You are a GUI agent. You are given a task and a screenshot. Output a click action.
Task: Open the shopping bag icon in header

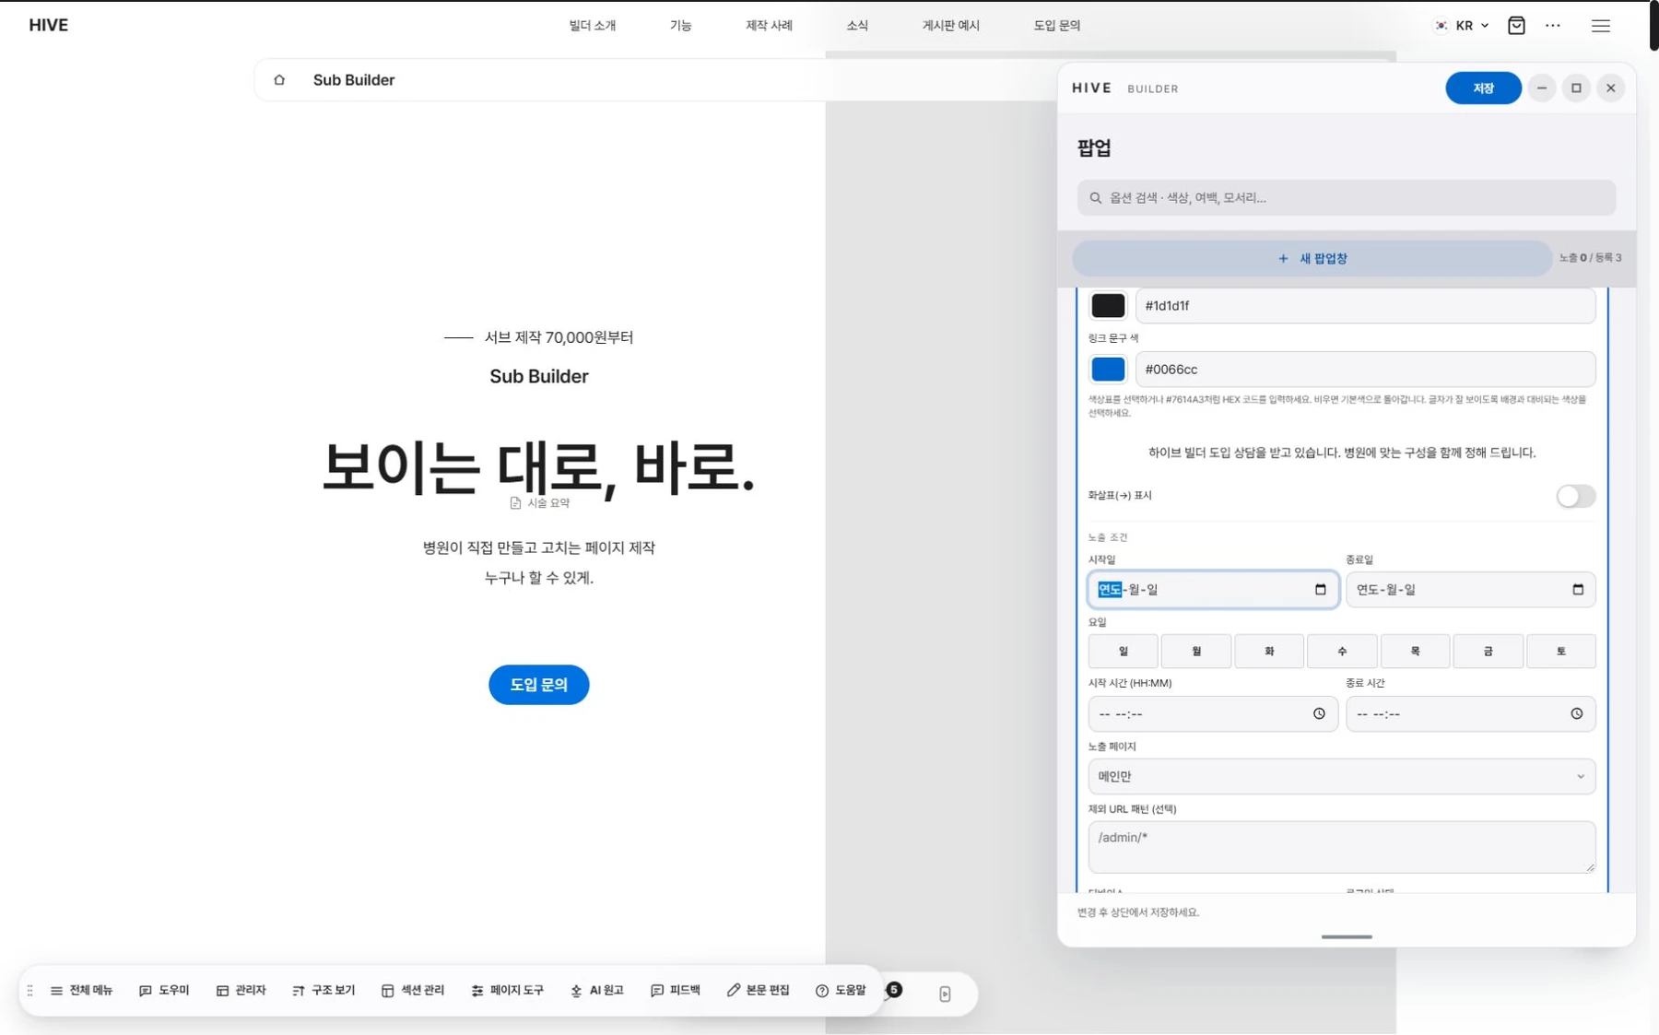(1516, 26)
